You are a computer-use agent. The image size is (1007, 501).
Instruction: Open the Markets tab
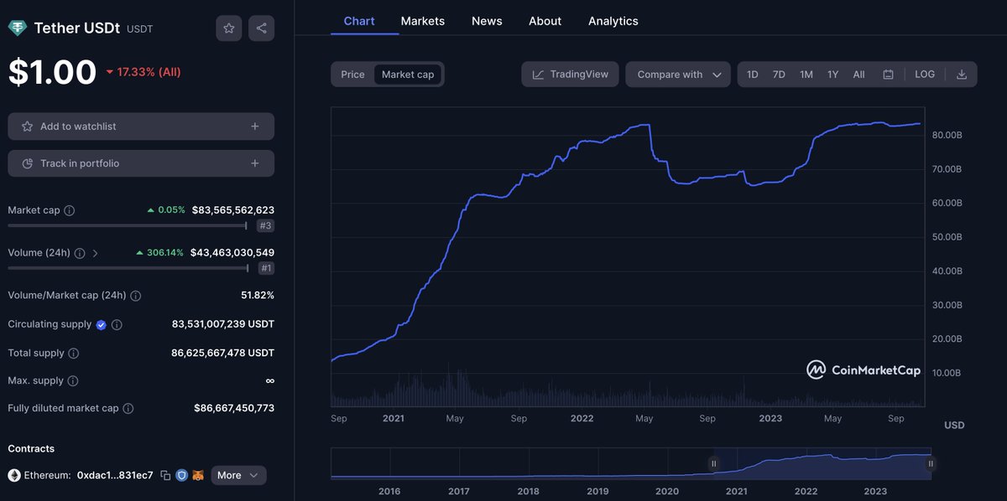coord(423,21)
